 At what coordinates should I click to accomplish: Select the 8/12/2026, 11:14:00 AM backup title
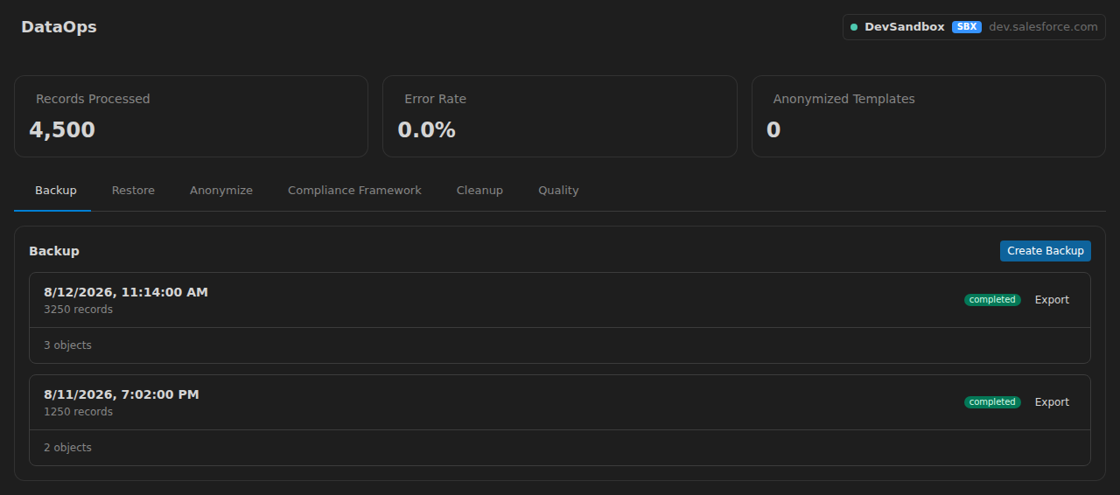click(x=126, y=292)
